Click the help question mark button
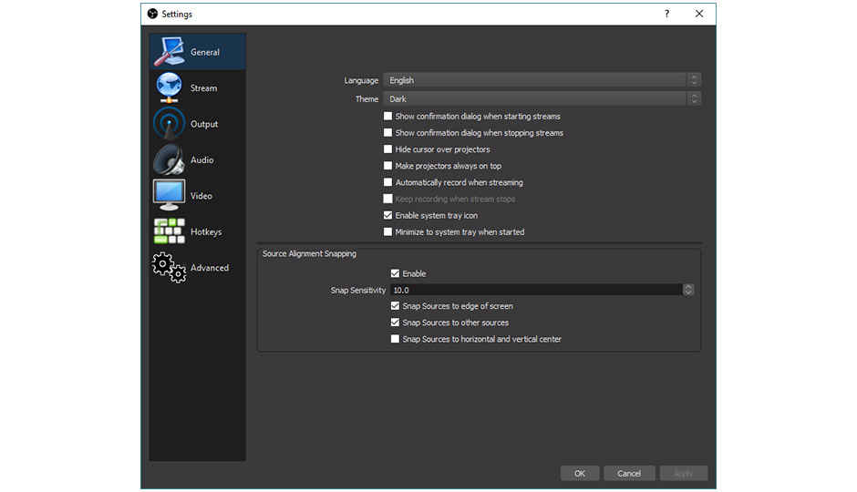Screen dimensions: 857x492 [x=666, y=14]
